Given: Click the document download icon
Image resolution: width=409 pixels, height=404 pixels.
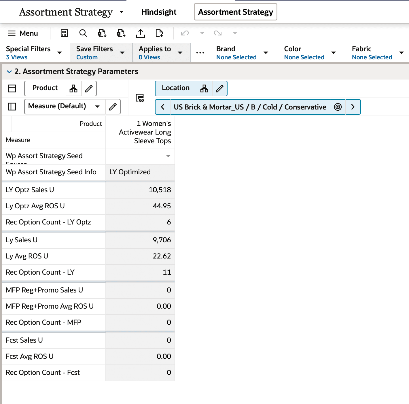Looking at the screenshot, I should coord(159,33).
